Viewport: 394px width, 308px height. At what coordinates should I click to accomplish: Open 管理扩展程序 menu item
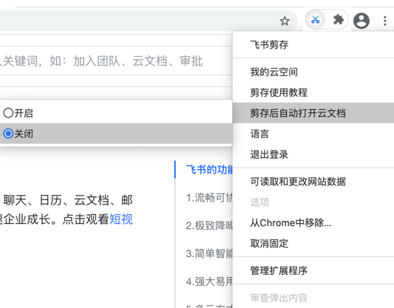(313, 270)
